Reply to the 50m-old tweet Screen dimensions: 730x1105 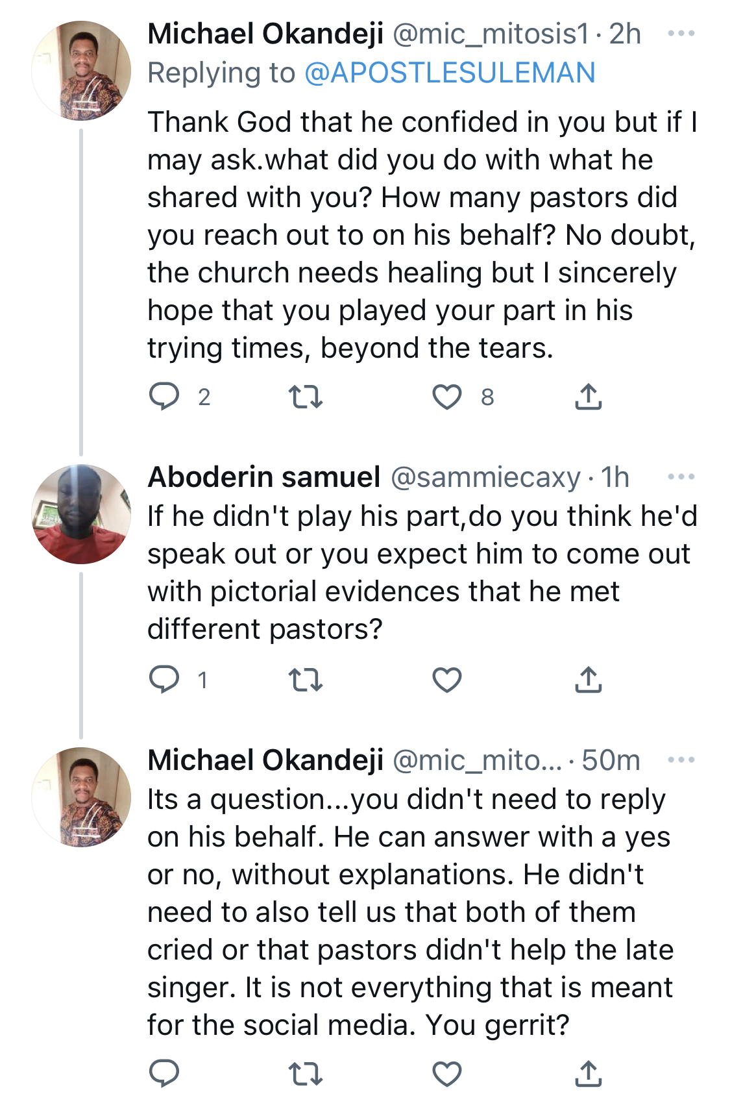pyautogui.click(x=164, y=1074)
